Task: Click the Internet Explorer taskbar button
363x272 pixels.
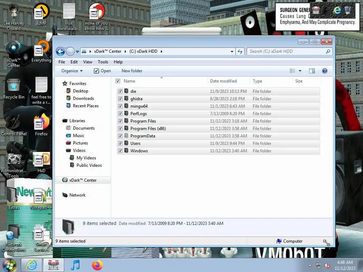Action: click(31, 265)
